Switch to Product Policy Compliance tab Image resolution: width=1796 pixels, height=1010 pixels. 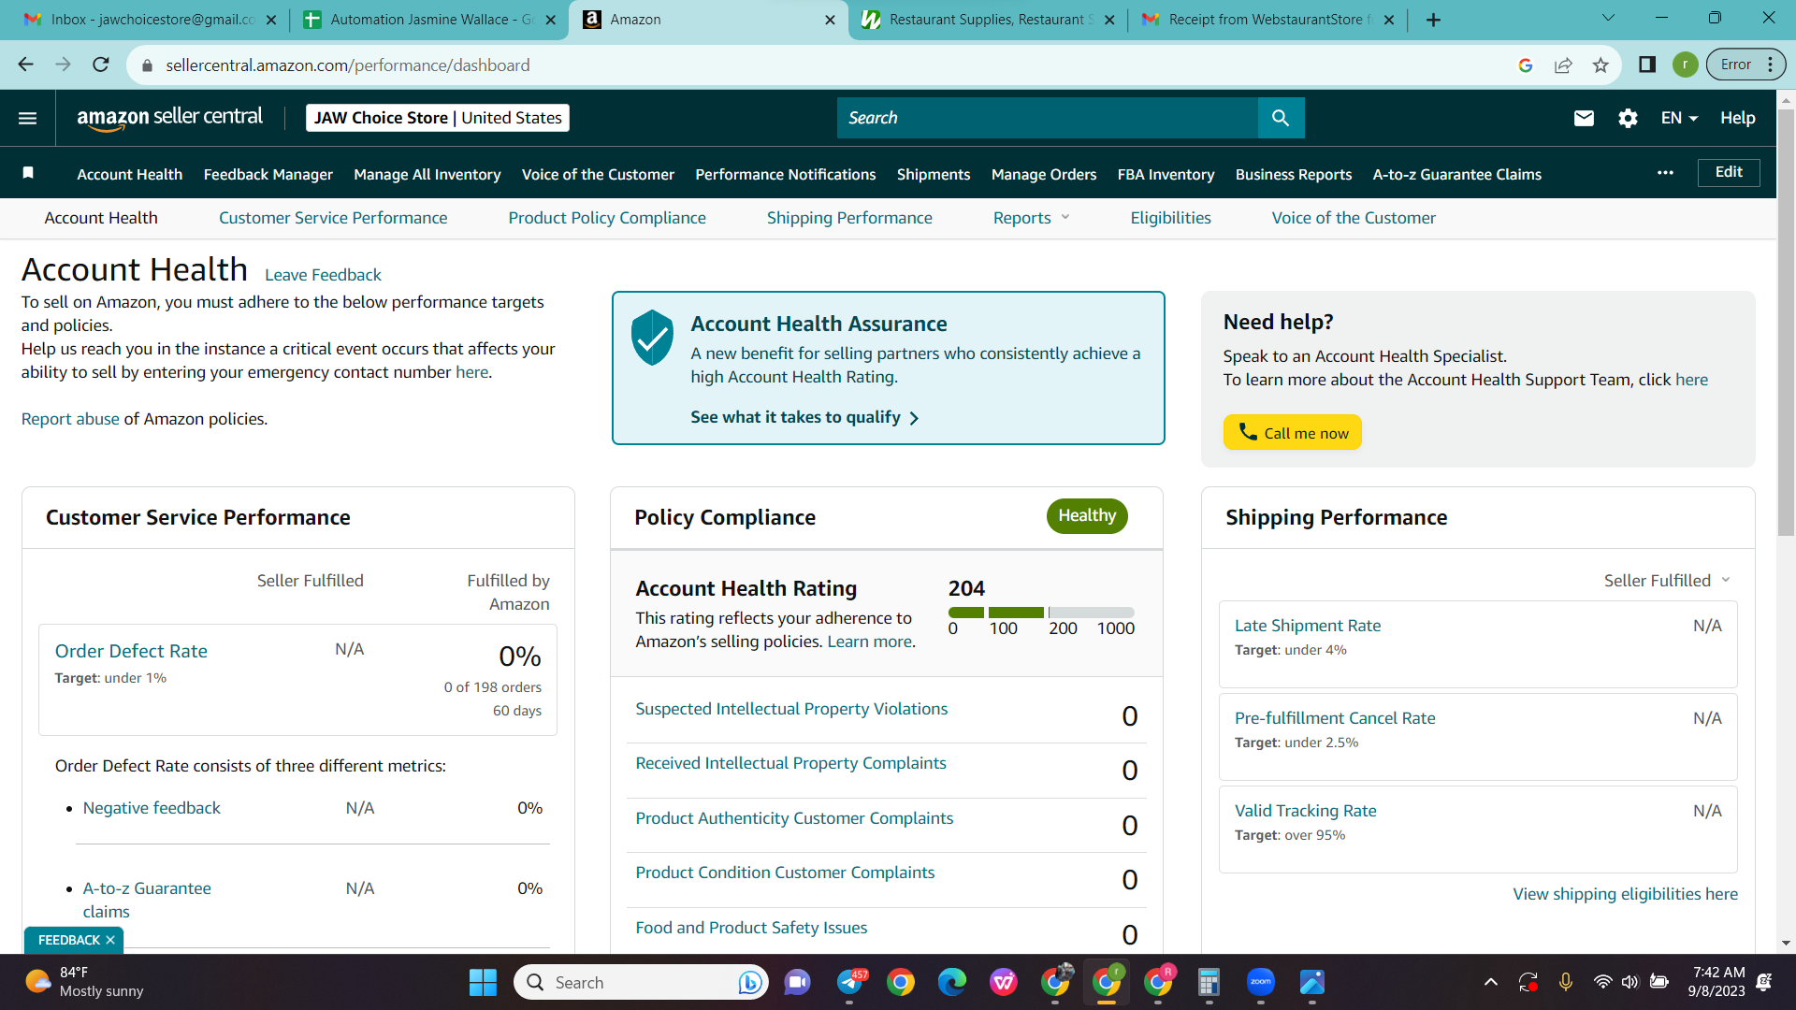[607, 218]
